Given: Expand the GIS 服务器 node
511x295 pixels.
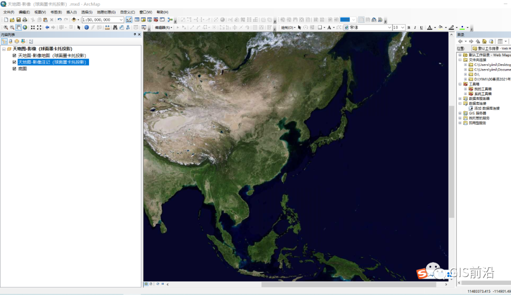Looking at the screenshot, I should 460,113.
